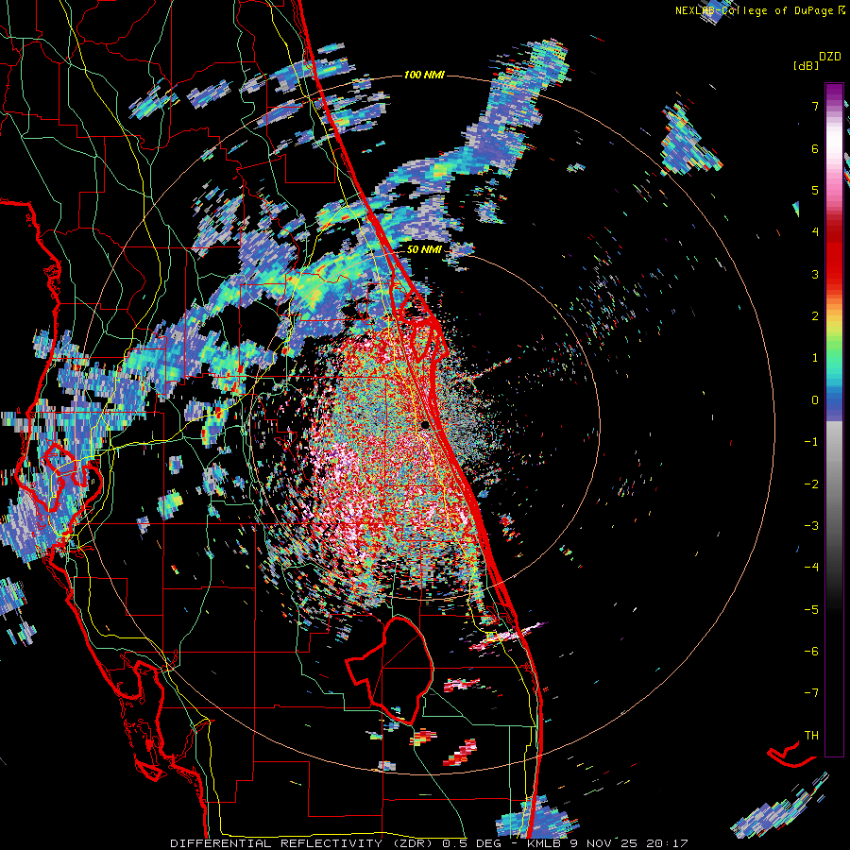This screenshot has width=850, height=850.
Task: Click the DIFFERENTIAL REFLECTIVITY (ZDR) caption text
Action: [300, 843]
